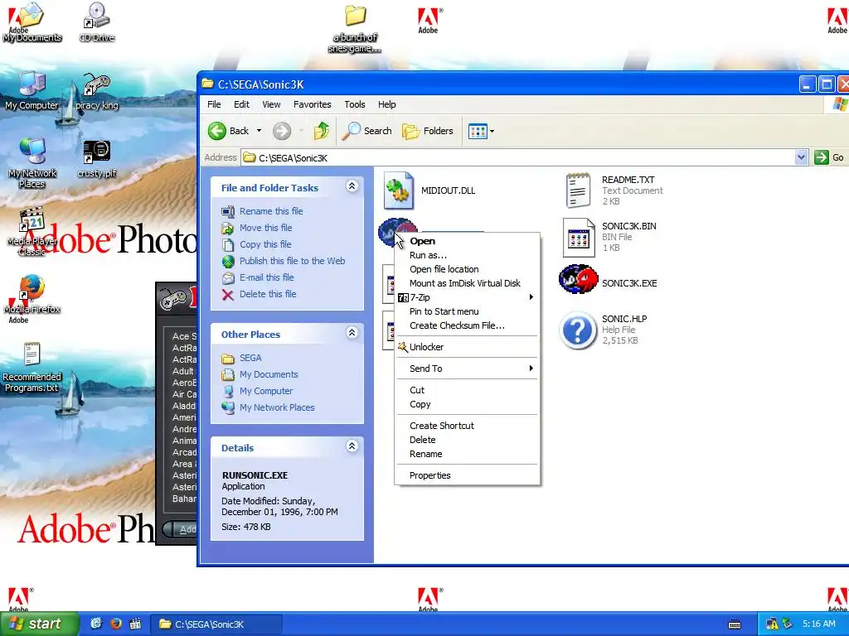
Task: Select the My Documents desktop icon
Action: click(x=32, y=22)
